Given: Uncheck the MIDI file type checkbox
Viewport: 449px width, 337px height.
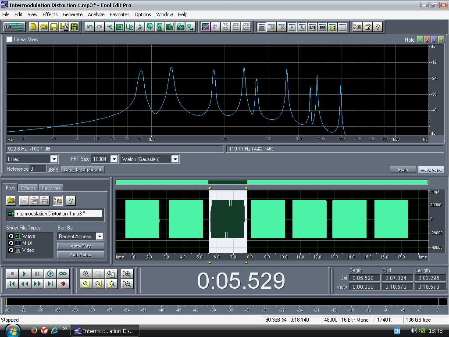Looking at the screenshot, I should [11, 243].
